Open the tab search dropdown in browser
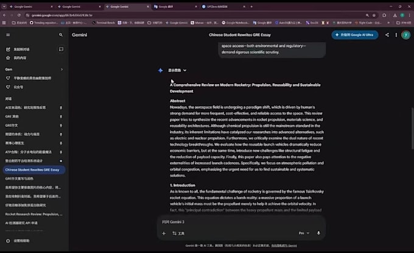Image resolution: width=414 pixels, height=253 pixels. pos(4,7)
